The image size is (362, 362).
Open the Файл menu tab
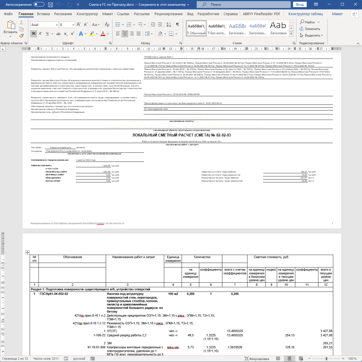(8, 14)
